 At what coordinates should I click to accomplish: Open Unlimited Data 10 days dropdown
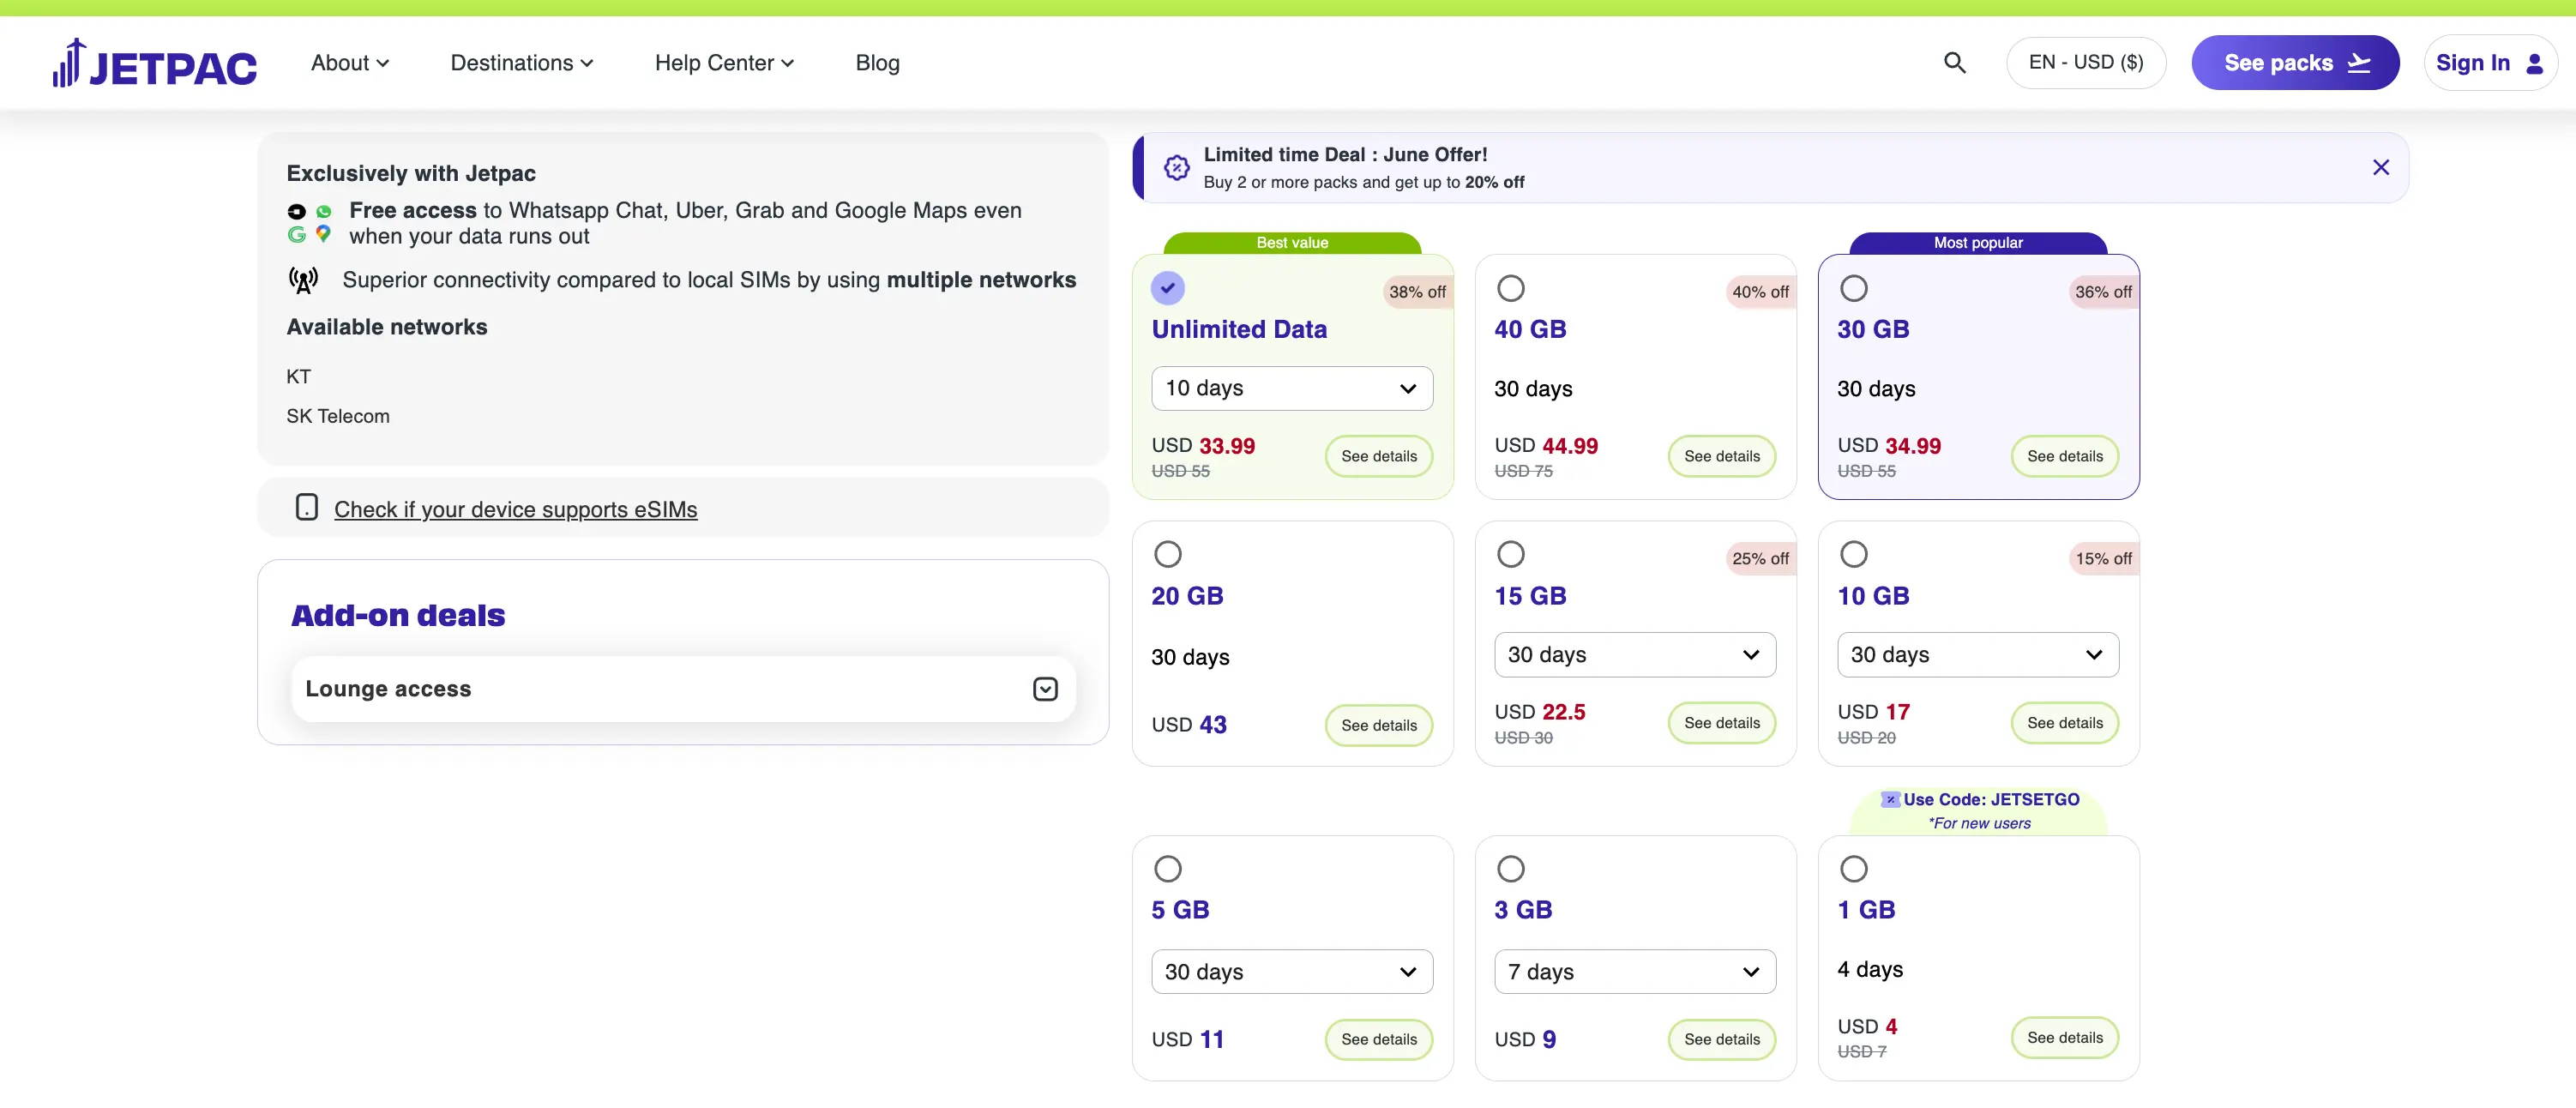pyautogui.click(x=1292, y=388)
